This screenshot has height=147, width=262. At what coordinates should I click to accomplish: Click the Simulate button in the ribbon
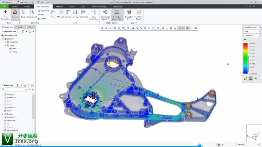[x=15, y=13]
